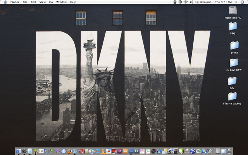Viewport: 248px width, 155px height.
Task: Open the Window menu
Action: [x=61, y=2]
